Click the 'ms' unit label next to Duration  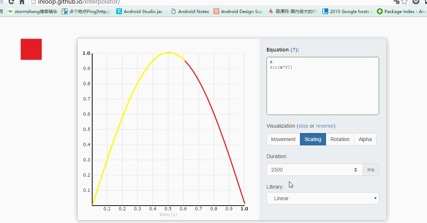(x=371, y=170)
